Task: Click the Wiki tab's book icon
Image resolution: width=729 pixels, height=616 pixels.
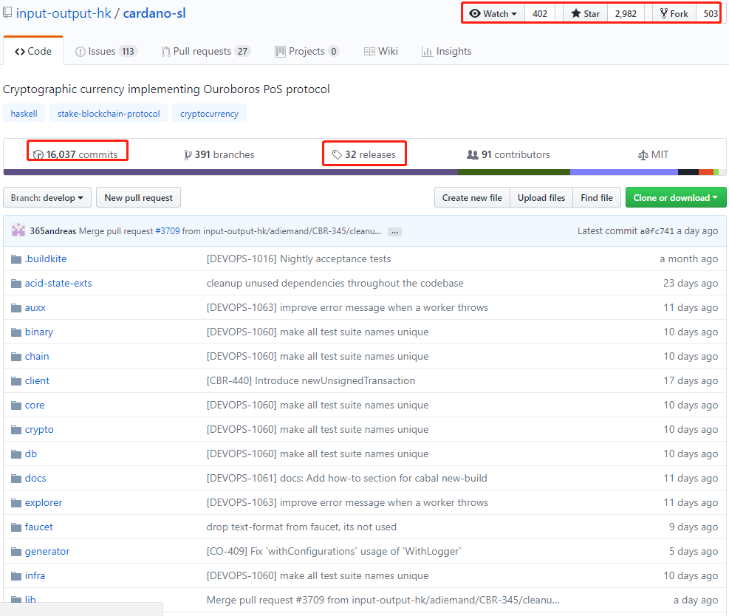Action: pos(369,52)
